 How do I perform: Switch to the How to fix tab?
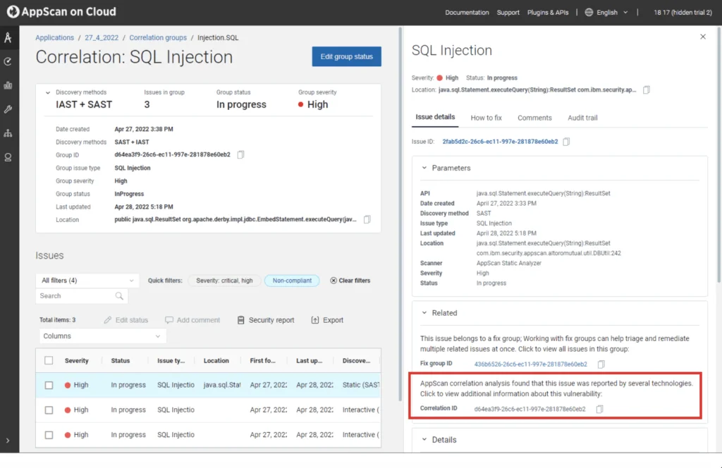point(486,118)
